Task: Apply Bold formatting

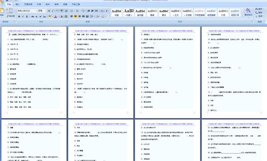Action: pos(19,16)
